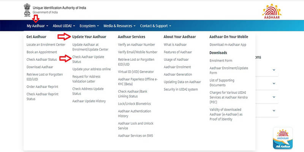This screenshot has height=152, width=304.
Task: Select Aadhaar Lock and Unlock Service
Action: pyautogui.click(x=136, y=126)
